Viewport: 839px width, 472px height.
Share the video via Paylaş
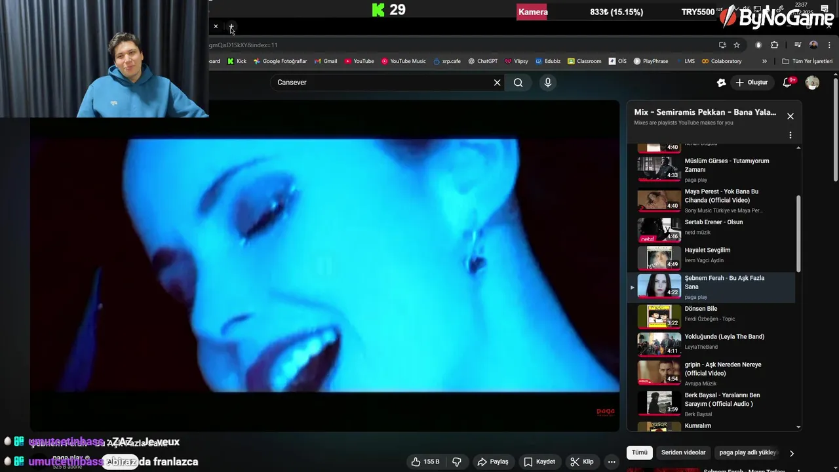point(493,462)
